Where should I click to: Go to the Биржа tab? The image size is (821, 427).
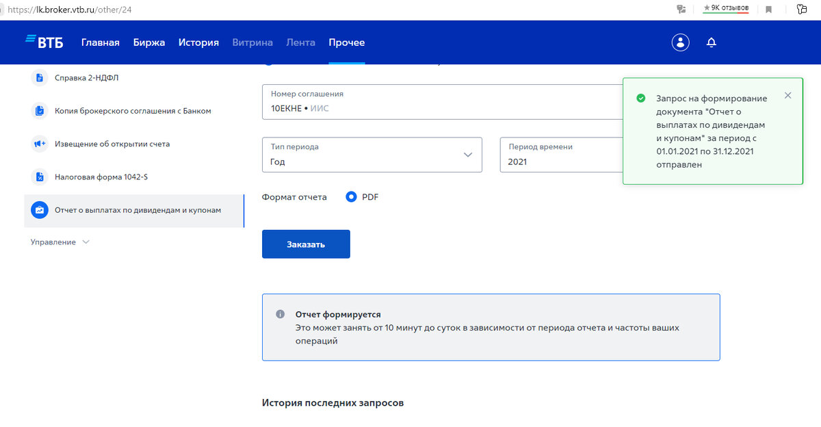coord(149,42)
